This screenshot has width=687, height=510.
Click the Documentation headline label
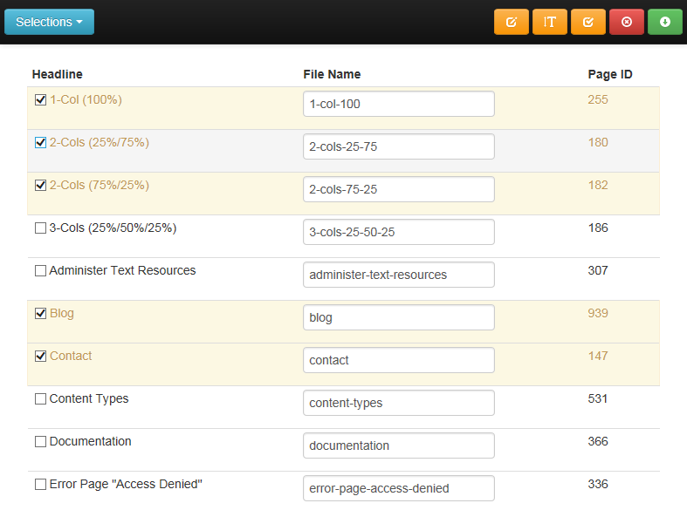[x=90, y=441]
